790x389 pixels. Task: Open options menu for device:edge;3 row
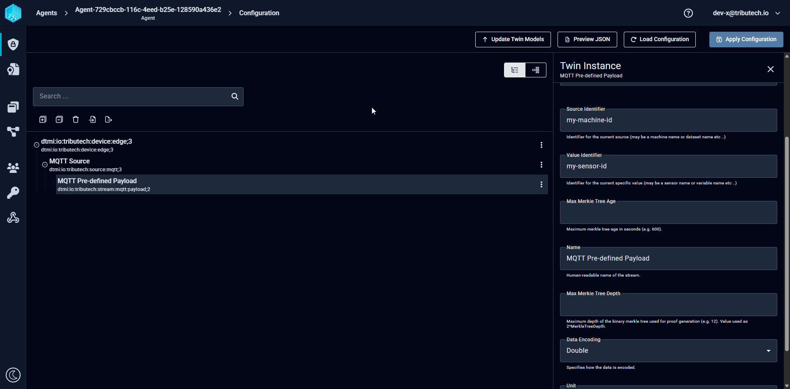click(541, 145)
